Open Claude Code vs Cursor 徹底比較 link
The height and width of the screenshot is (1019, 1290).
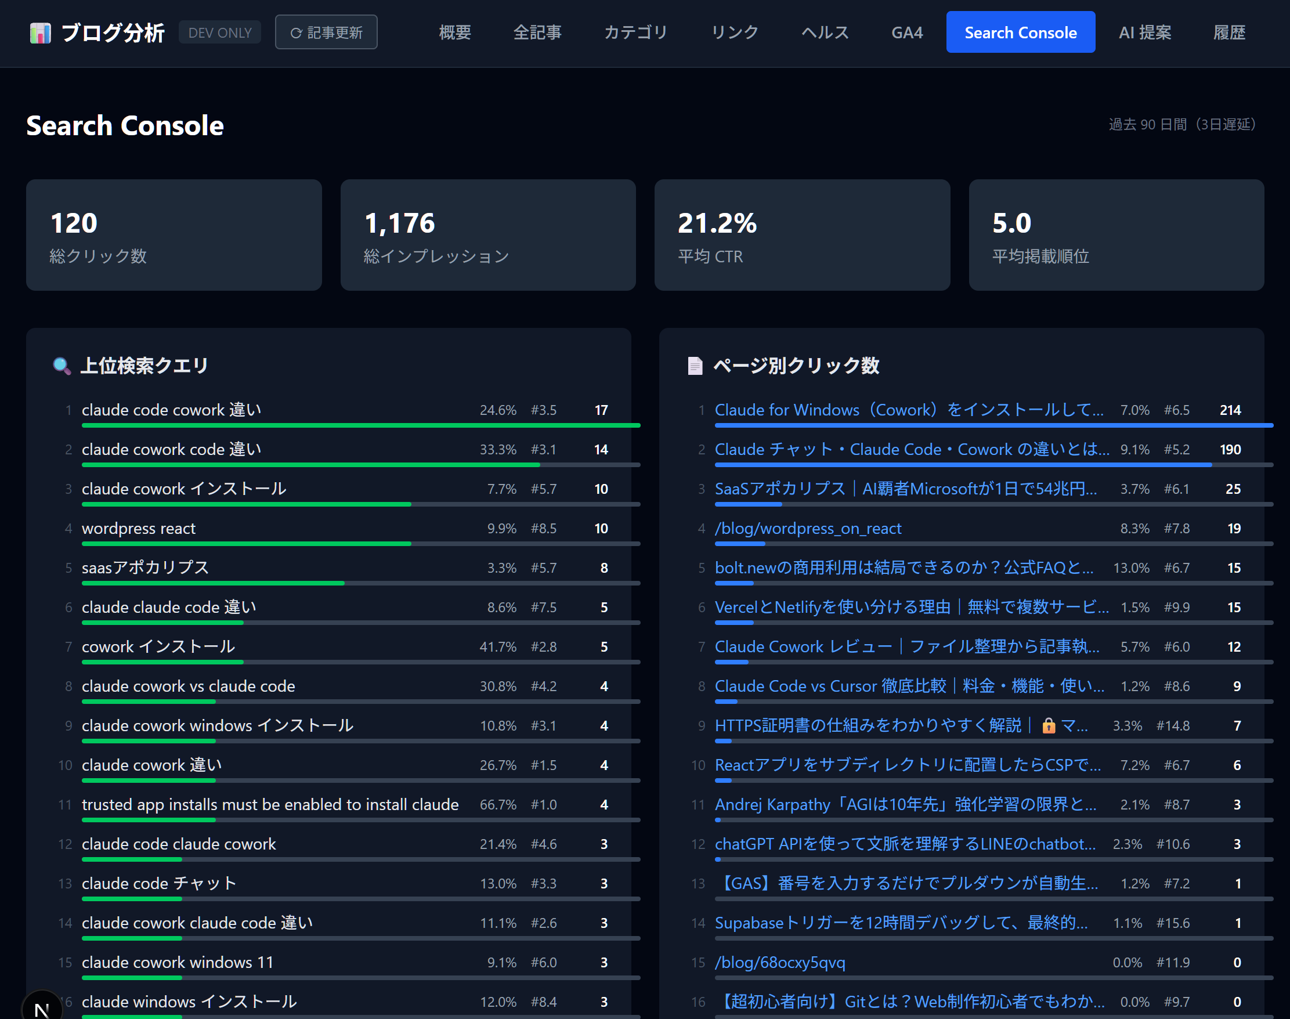909,685
